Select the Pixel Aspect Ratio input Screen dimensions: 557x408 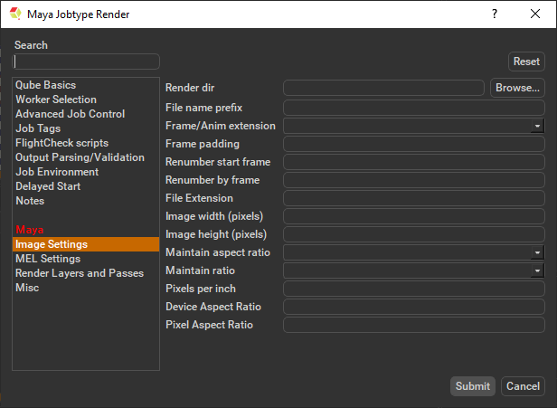(x=413, y=325)
